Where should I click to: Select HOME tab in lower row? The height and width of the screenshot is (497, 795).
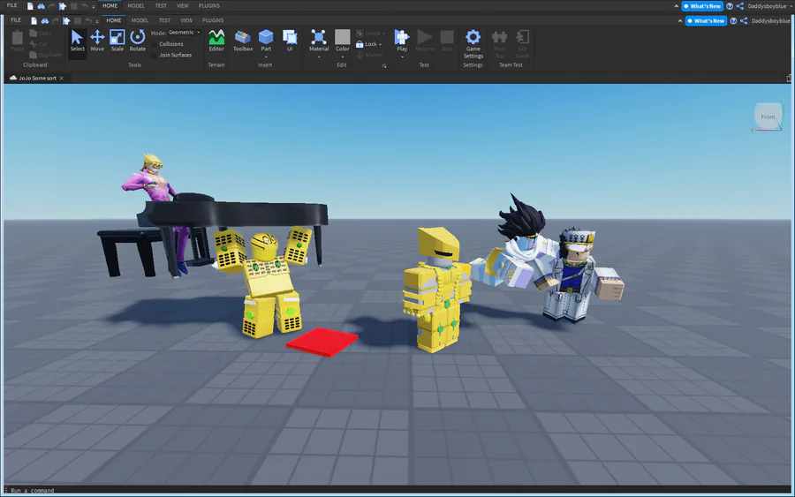pos(114,21)
